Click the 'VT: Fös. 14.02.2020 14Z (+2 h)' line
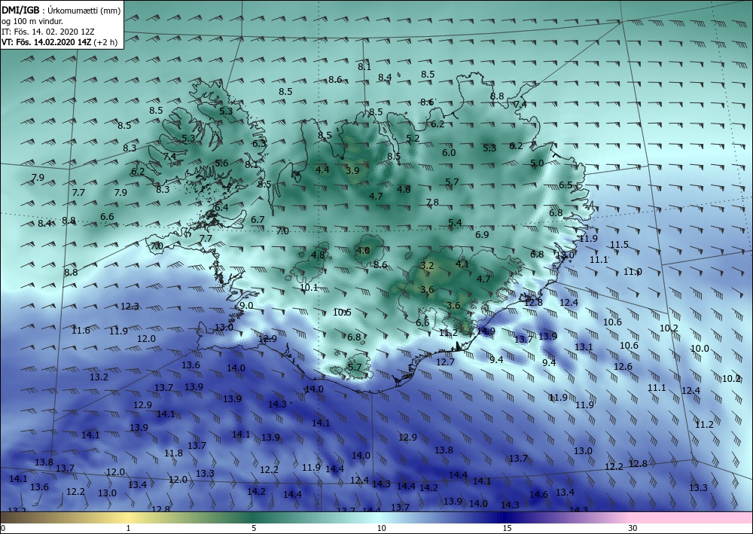The width and height of the screenshot is (753, 534). pyautogui.click(x=59, y=41)
